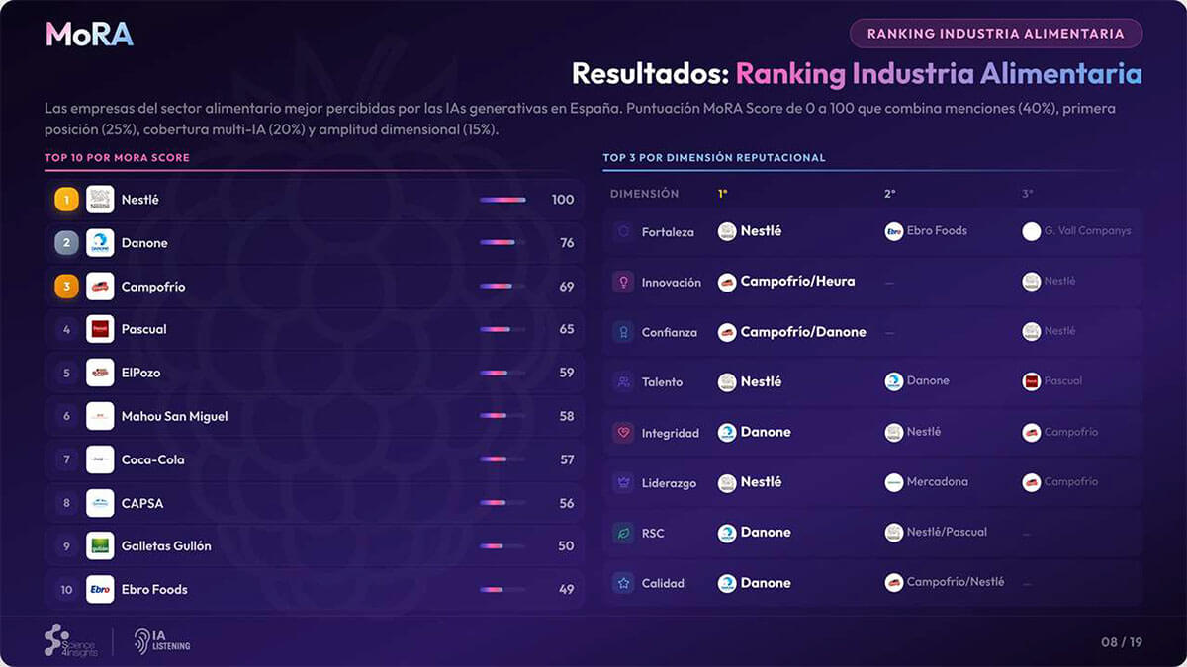
Task: Click the Ranking Industria Alimentaria pill button
Action: click(995, 34)
